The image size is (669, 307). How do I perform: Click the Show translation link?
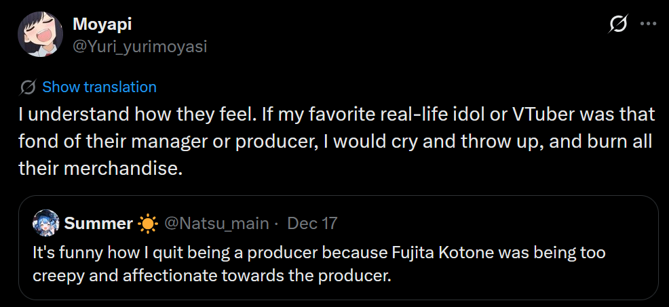pos(99,87)
